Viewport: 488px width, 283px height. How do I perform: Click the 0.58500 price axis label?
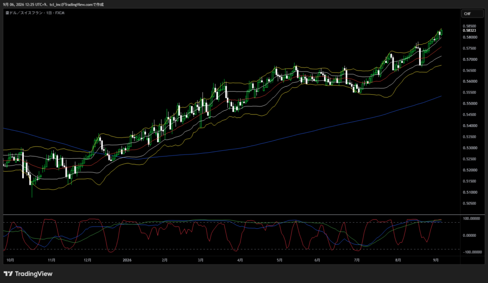pos(469,27)
